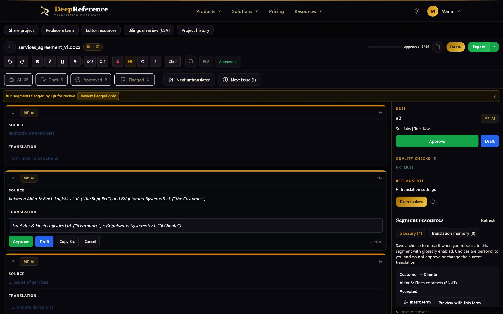The width and height of the screenshot is (503, 314).
Task: Open the Resources dropdown menu
Action: coord(308,11)
